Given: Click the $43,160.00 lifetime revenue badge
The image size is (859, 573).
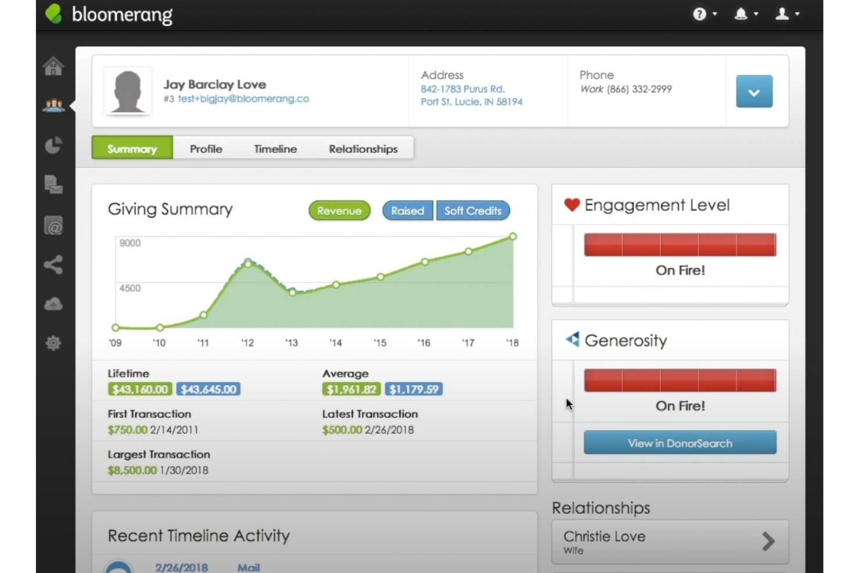Looking at the screenshot, I should (140, 390).
